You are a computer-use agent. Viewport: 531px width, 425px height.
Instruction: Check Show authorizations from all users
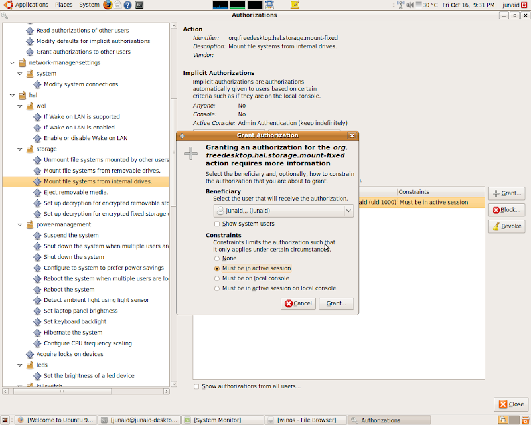coord(196,386)
